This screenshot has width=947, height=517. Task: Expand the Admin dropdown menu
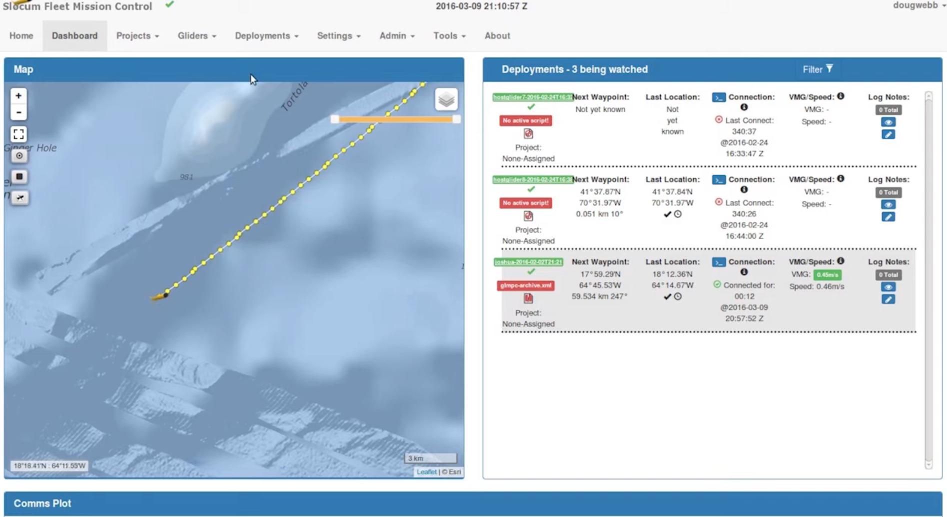(397, 36)
